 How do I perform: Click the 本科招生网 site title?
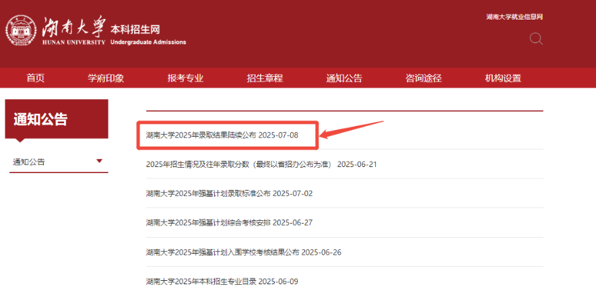135,30
